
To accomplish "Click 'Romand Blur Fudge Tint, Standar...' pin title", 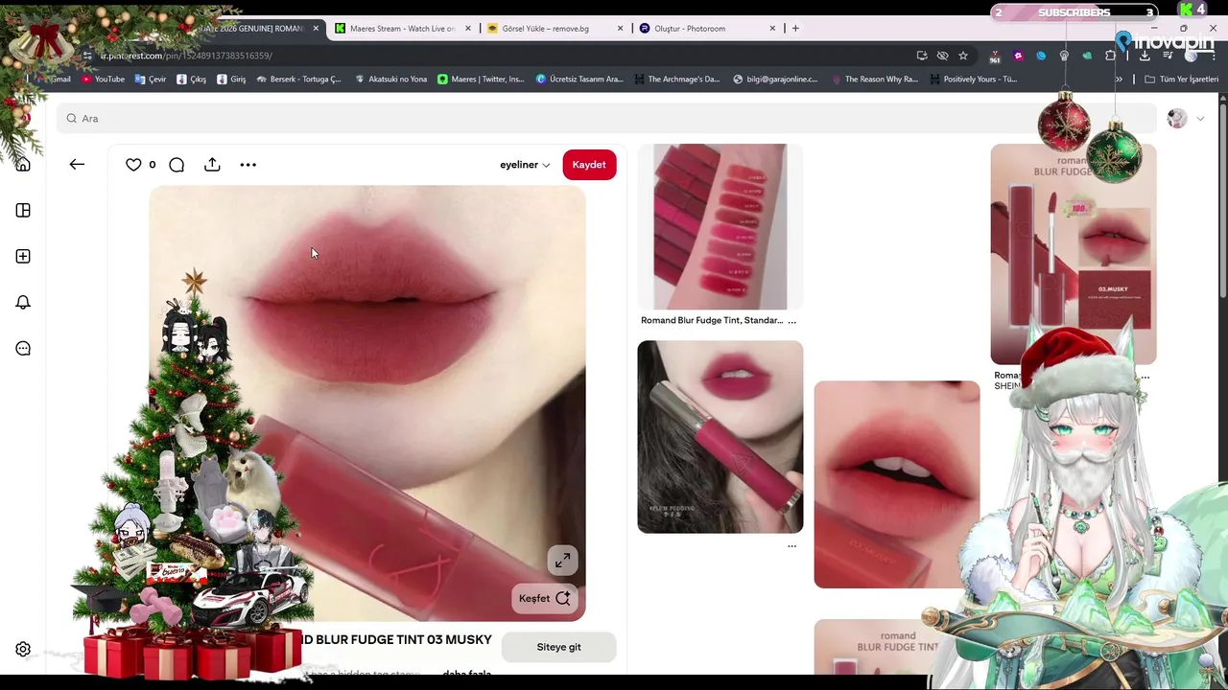I will click(x=712, y=321).
